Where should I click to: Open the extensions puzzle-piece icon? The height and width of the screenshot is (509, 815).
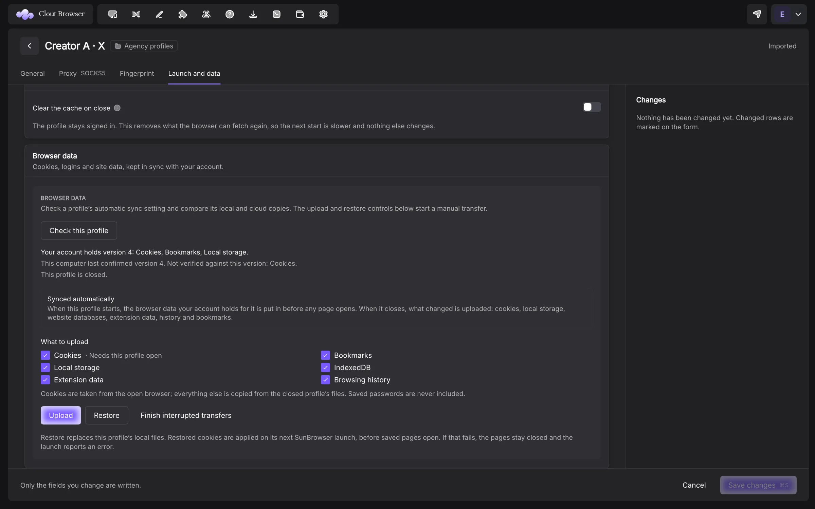pos(183,14)
